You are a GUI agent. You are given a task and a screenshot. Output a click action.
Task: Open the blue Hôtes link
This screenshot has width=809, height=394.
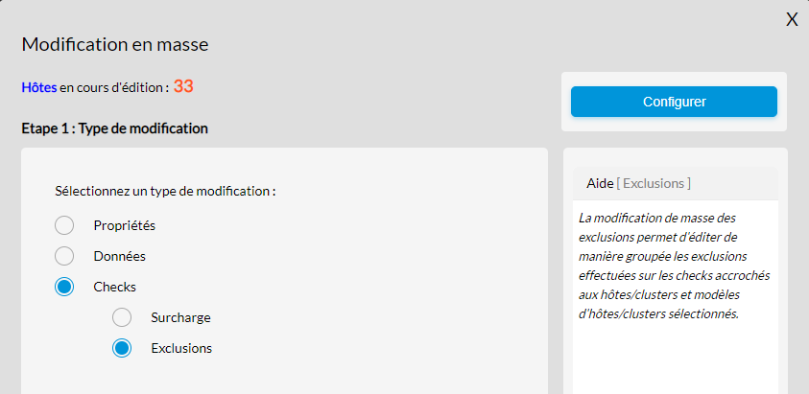tap(38, 87)
